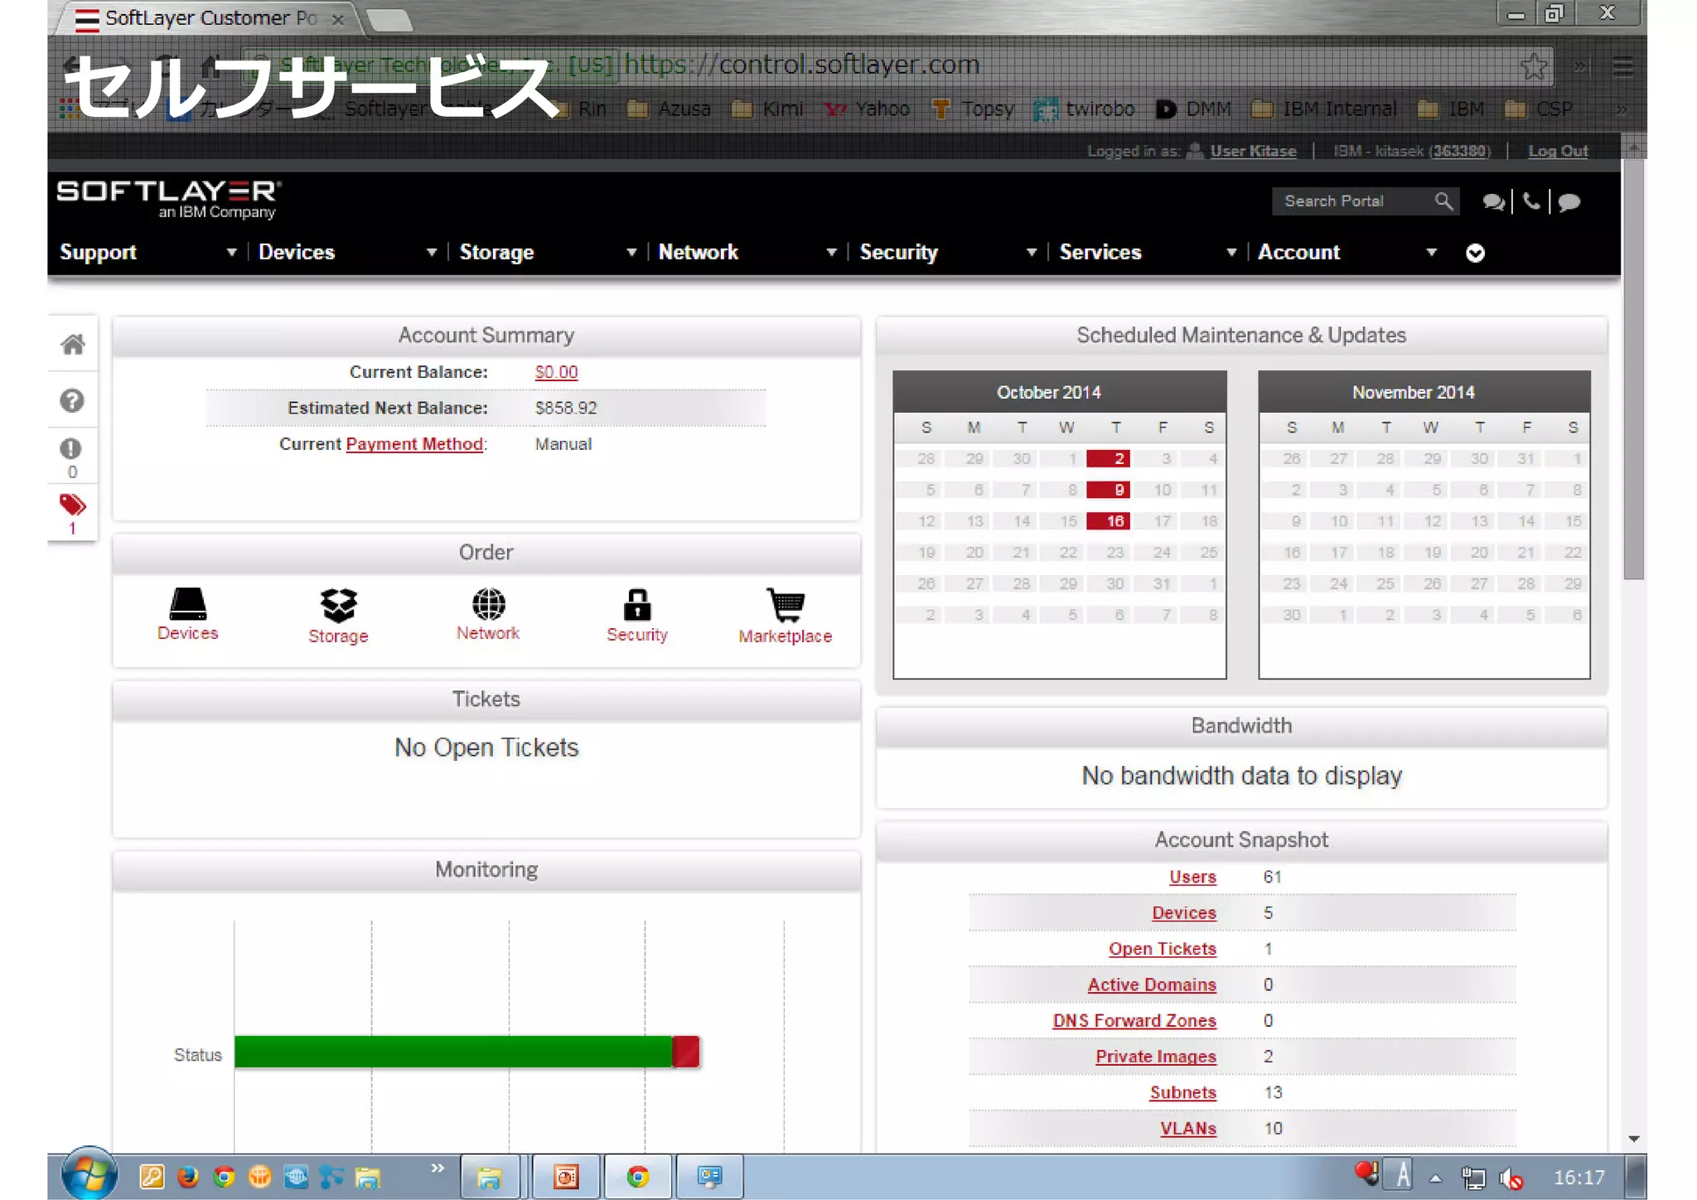Expand the Devices menu arrow
The width and height of the screenshot is (1697, 1200).
tap(432, 252)
